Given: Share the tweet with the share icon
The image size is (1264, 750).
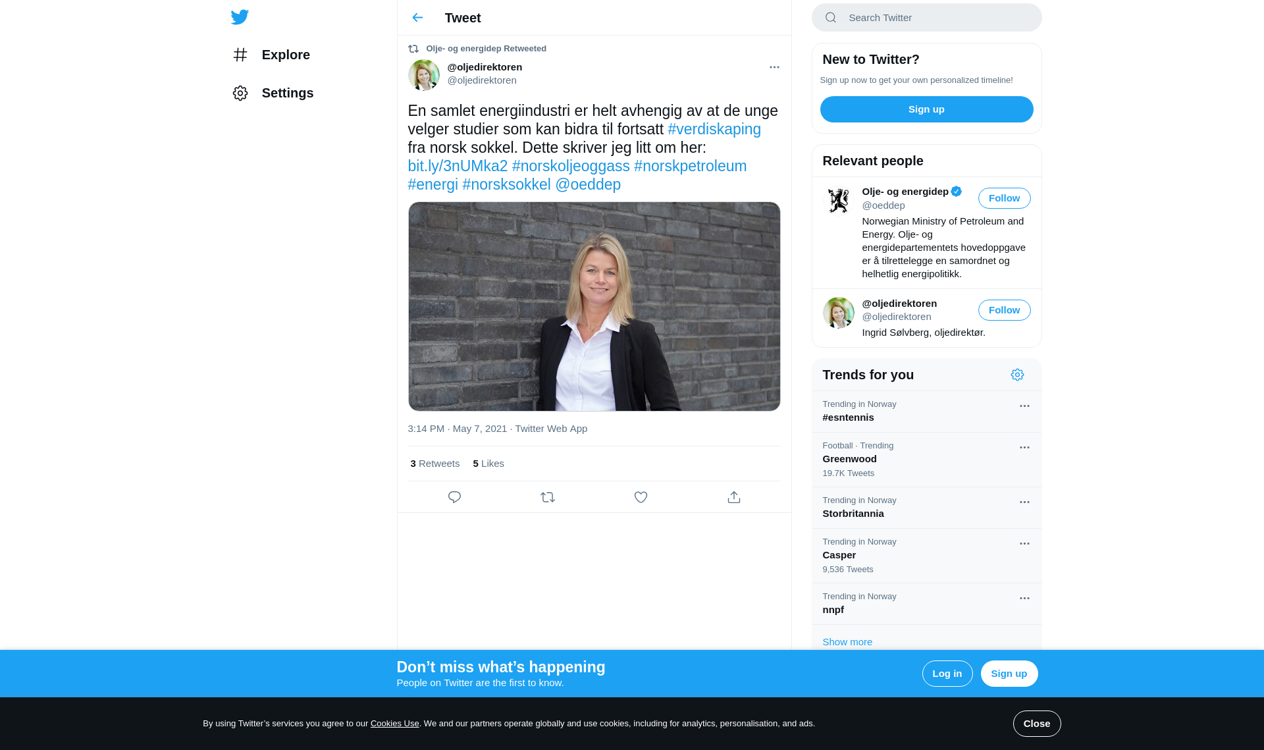Looking at the screenshot, I should [734, 497].
